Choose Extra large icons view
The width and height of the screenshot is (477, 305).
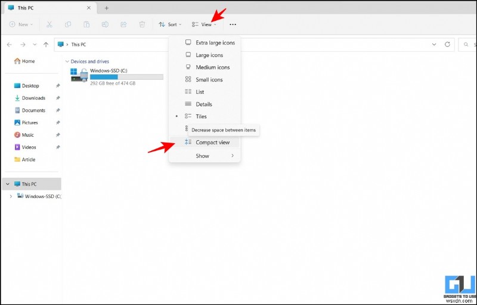[205, 42]
